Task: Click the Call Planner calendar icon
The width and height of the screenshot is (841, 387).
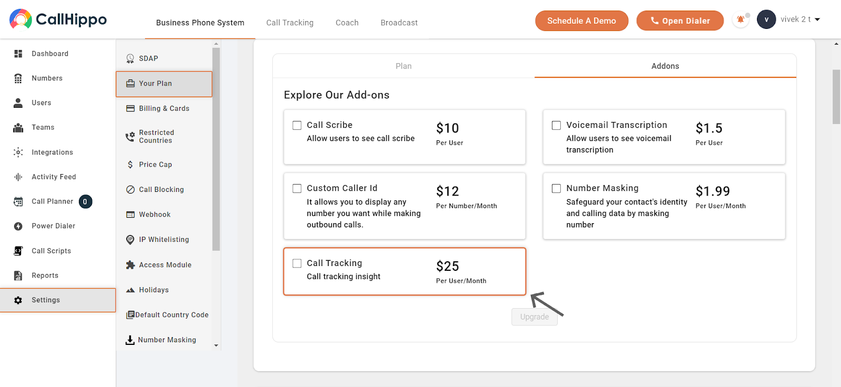Action: (18, 201)
